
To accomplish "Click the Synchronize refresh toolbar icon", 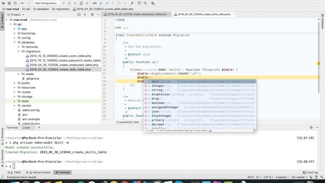I will coord(15,3).
